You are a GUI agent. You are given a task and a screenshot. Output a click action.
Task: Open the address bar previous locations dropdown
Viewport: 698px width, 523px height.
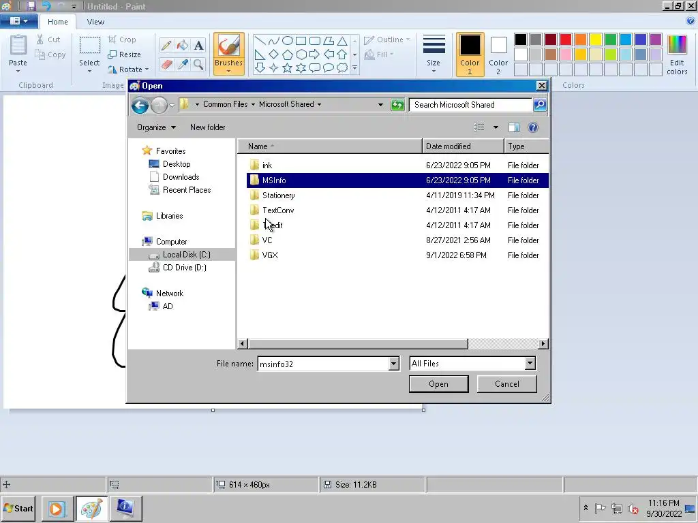(380, 104)
